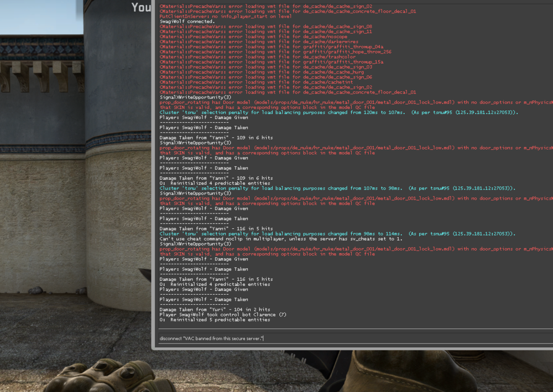The image size is (553, 392).
Task: Click the console command input field
Action: 354,338
